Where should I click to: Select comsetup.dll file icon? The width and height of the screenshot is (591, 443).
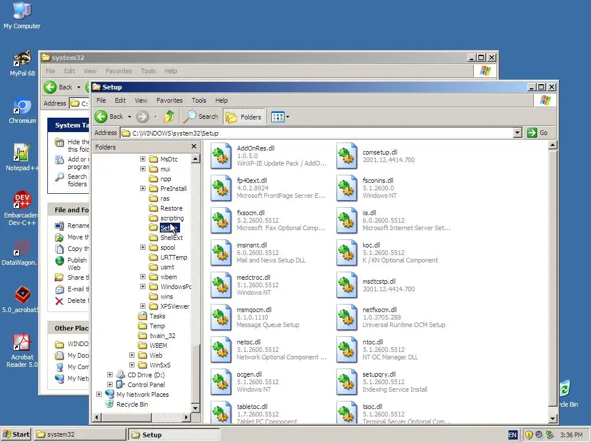pyautogui.click(x=347, y=156)
